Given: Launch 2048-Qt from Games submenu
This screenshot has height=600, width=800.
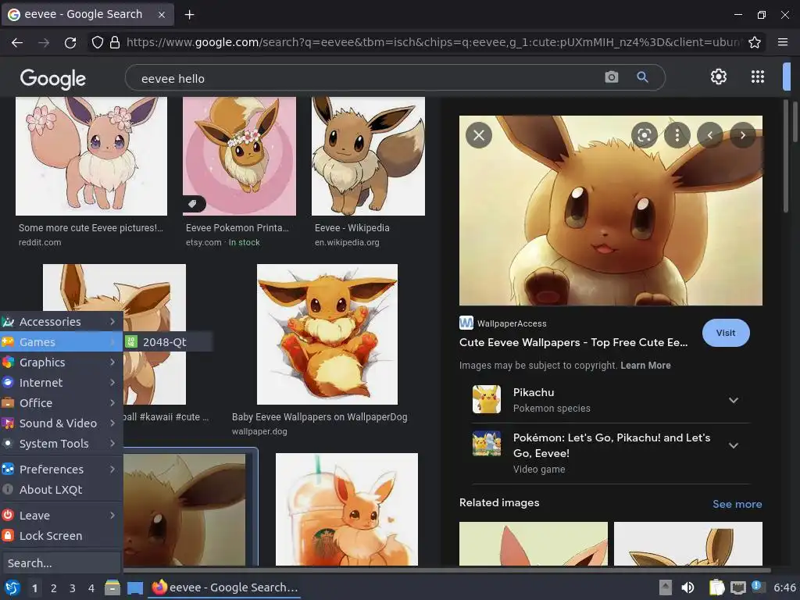Looking at the screenshot, I should 168,342.
